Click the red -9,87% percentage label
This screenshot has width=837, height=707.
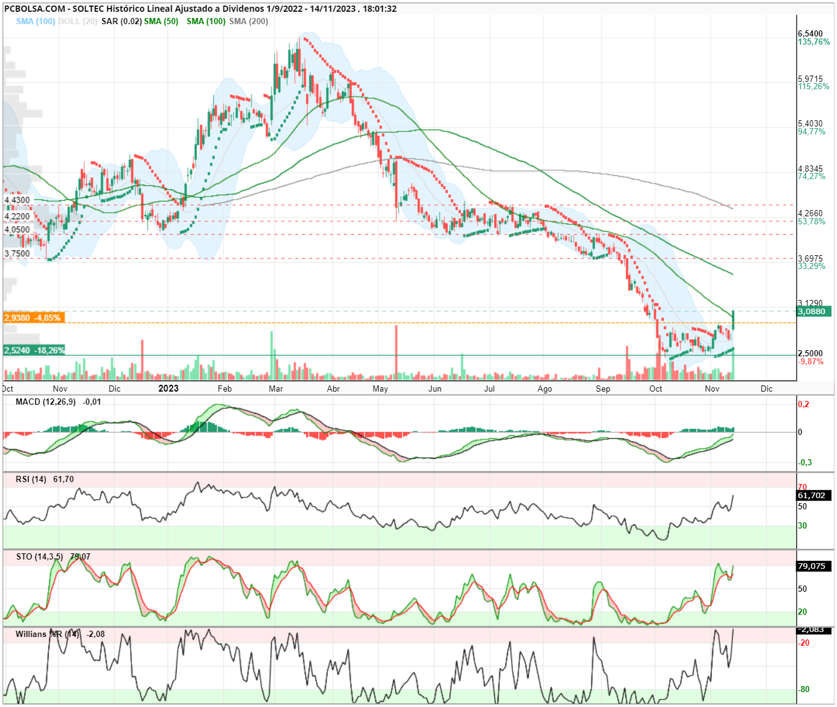click(811, 361)
